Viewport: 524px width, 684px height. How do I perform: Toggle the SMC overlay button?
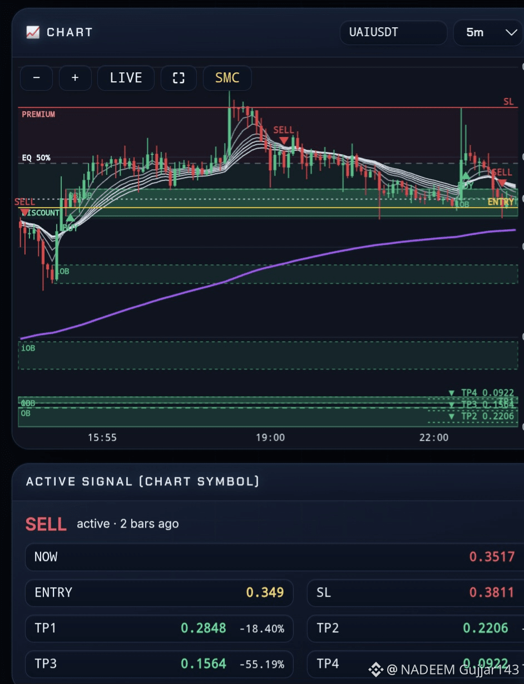[x=227, y=78]
